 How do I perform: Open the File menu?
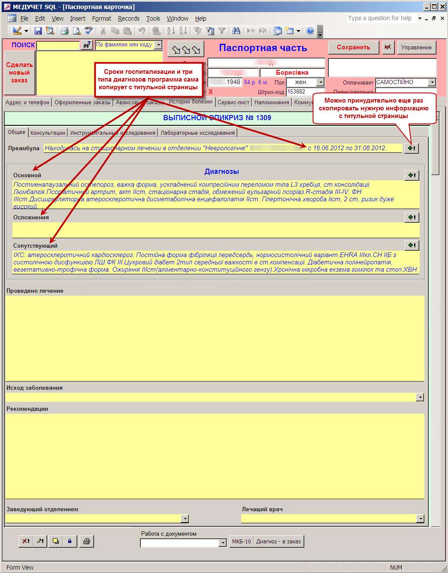[24, 18]
